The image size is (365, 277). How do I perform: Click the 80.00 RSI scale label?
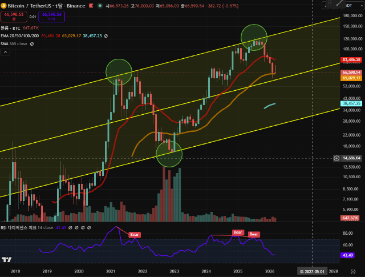[348, 233]
